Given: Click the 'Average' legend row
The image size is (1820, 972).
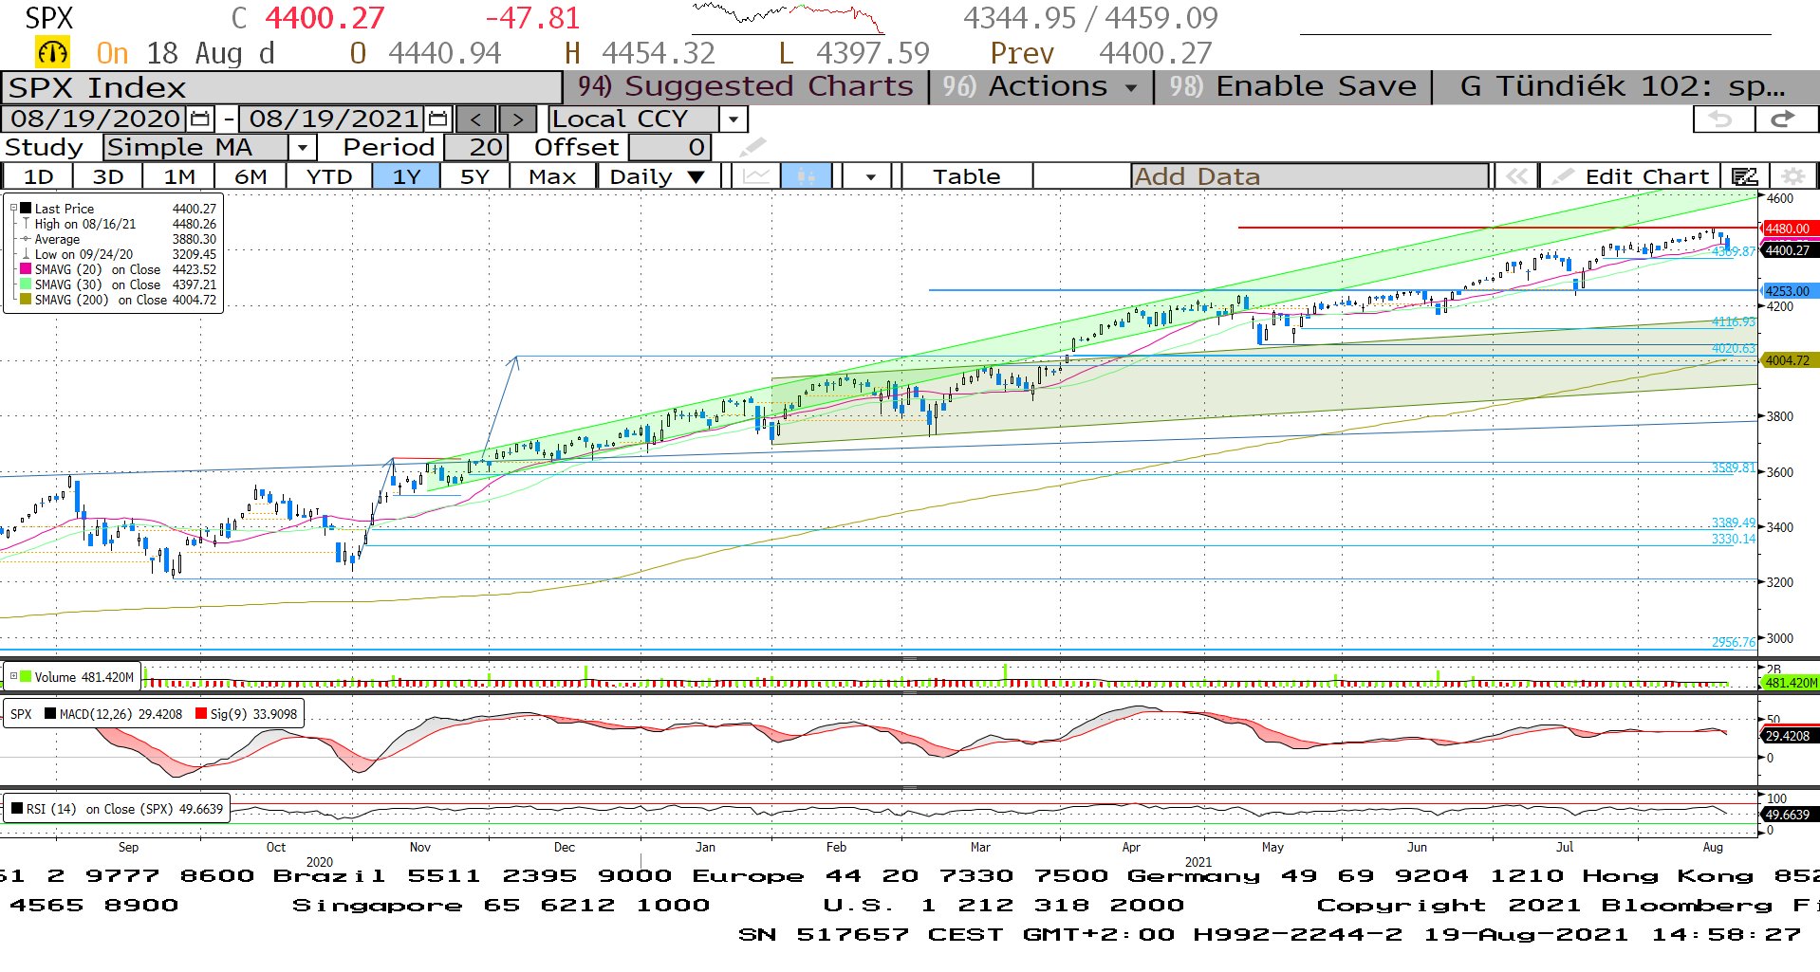Looking at the screenshot, I should pos(120,239).
